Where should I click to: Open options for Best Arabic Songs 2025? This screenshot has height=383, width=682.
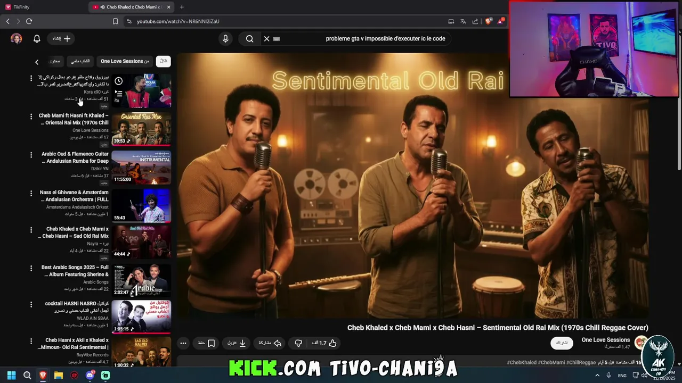click(31, 268)
